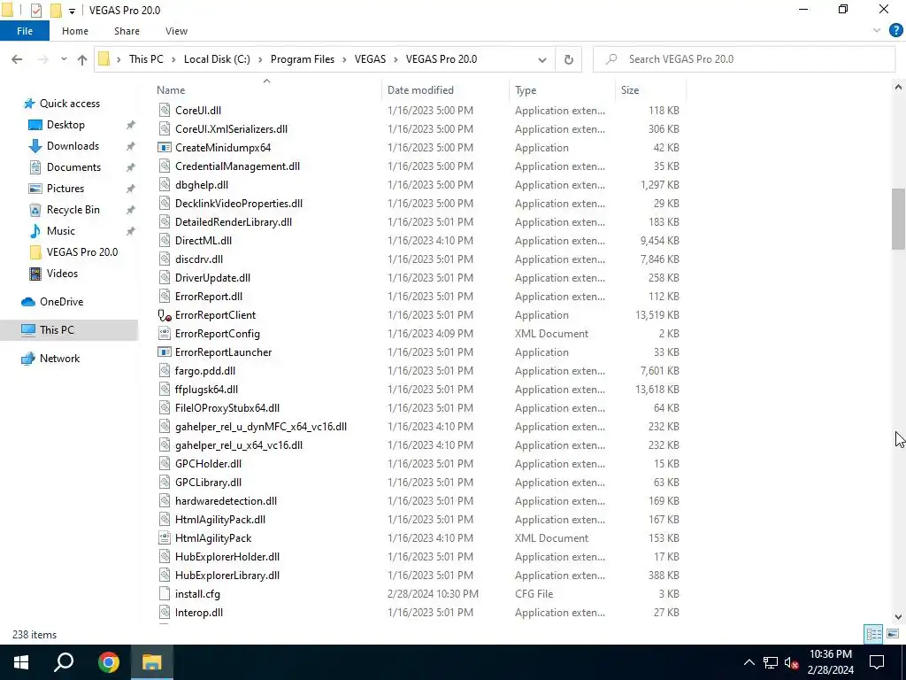This screenshot has width=906, height=680.
Task: Select Recycle Bin in navigation pane
Action: (73, 210)
